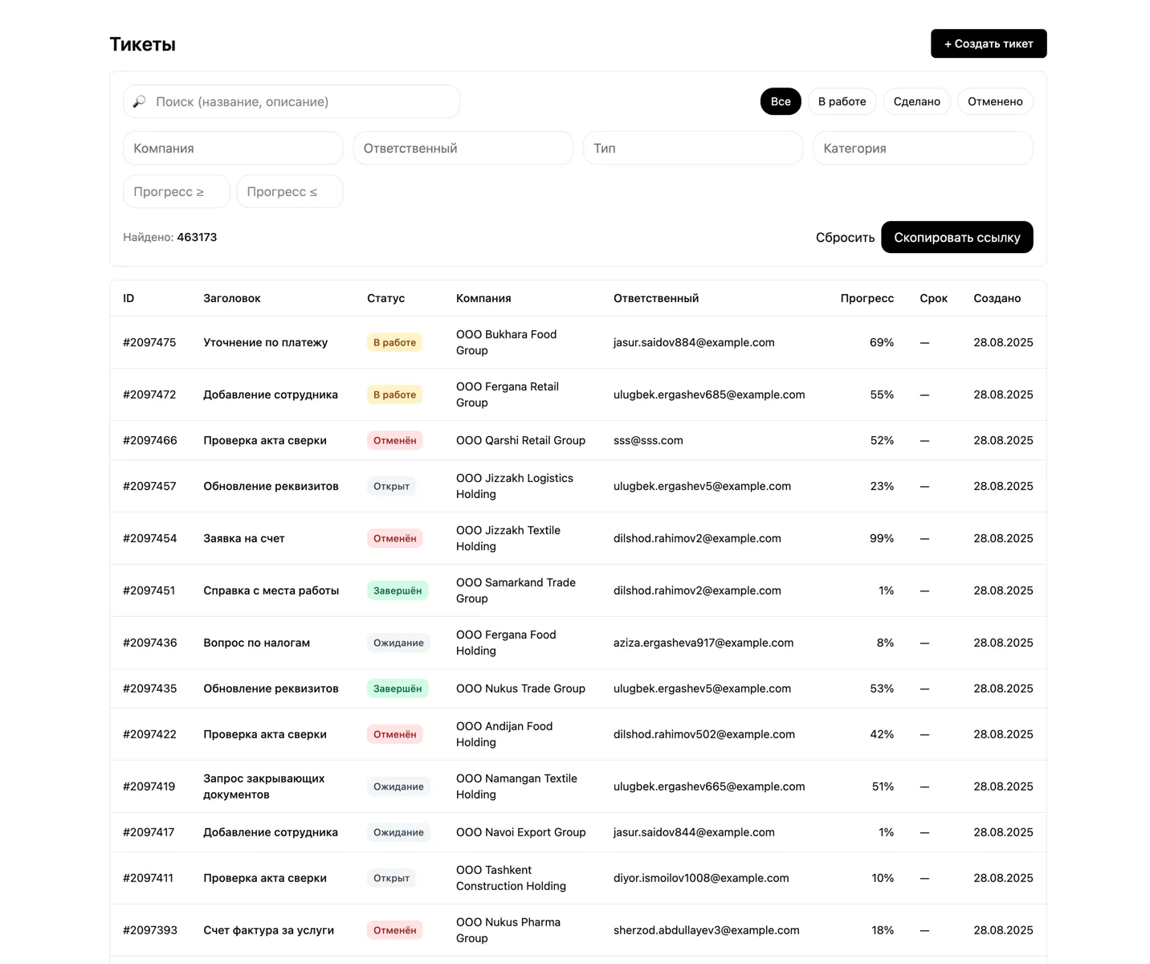
Task: Click the 'Открыт' badge on ticket #2097457
Action: tap(391, 486)
